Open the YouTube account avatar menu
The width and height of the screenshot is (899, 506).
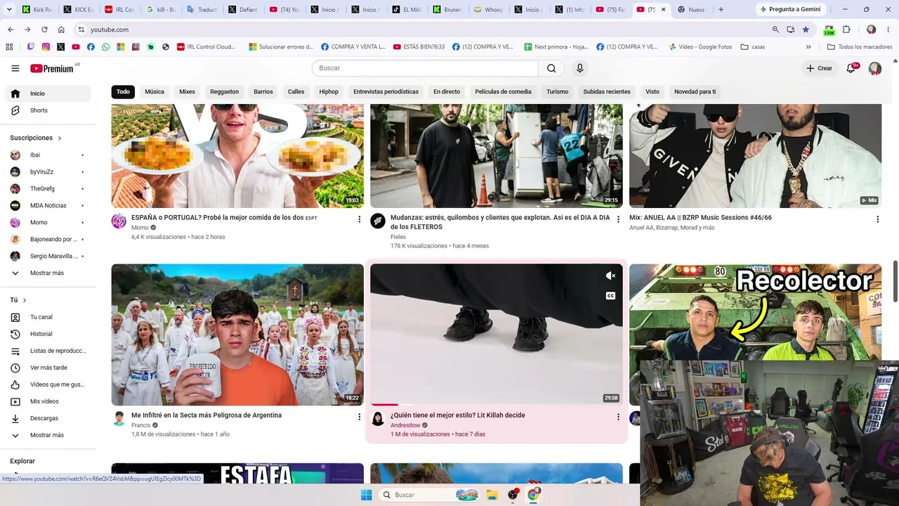pyautogui.click(x=875, y=68)
